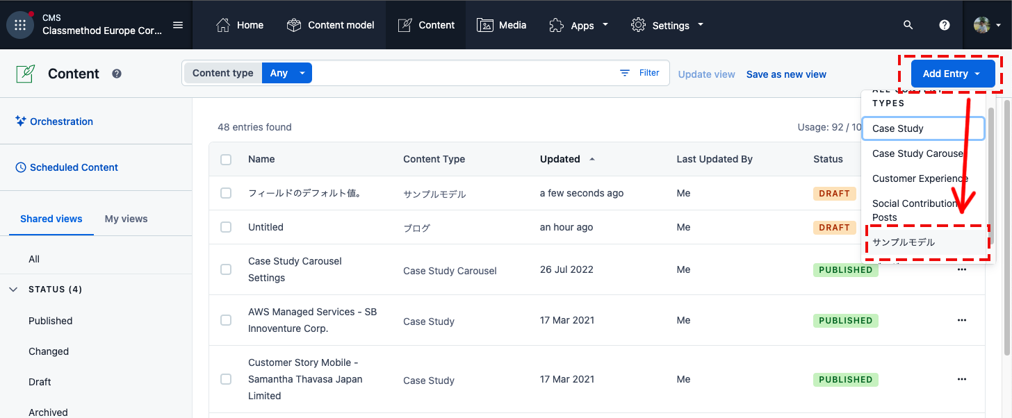This screenshot has height=418, width=1012.
Task: Open the Settings gear icon
Action: click(638, 24)
